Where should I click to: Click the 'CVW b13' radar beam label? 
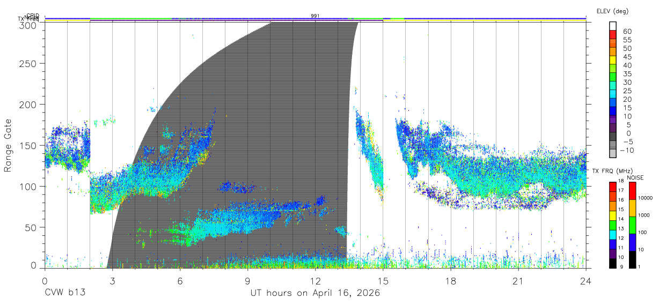(x=65, y=293)
